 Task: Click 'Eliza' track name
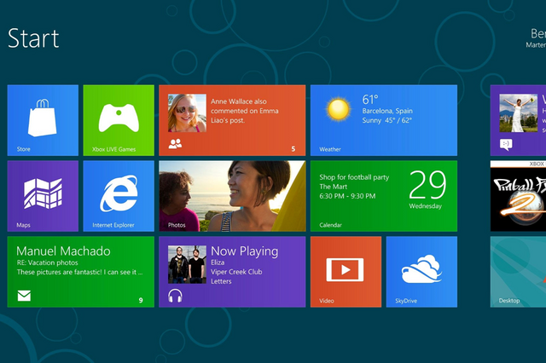218,262
